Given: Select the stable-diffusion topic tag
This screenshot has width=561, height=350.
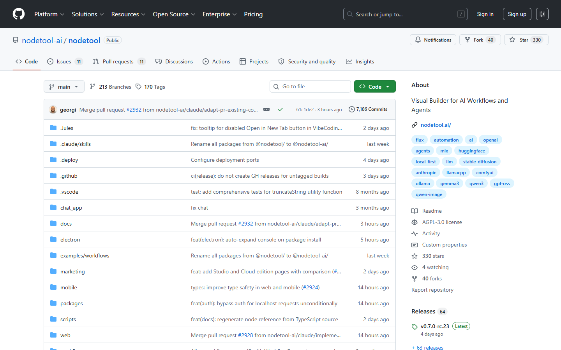Looking at the screenshot, I should pyautogui.click(x=480, y=162).
